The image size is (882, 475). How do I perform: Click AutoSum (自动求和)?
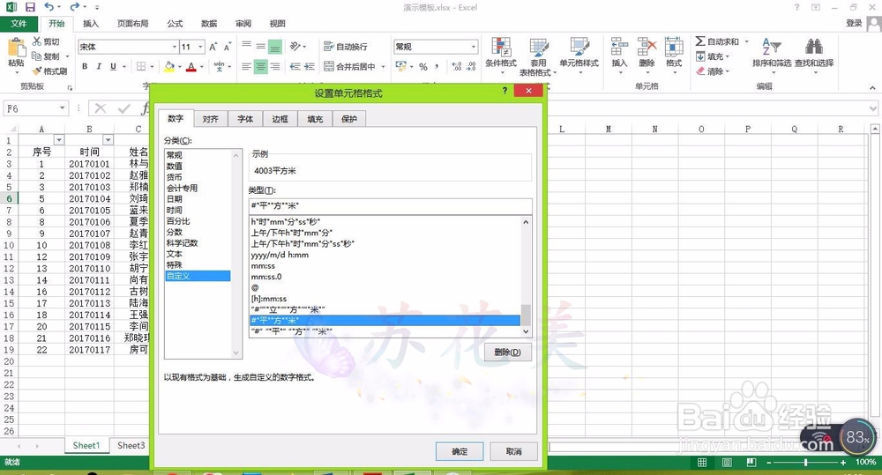(717, 41)
